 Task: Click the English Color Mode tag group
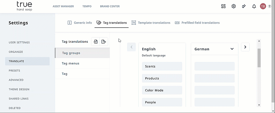[x=162, y=90]
